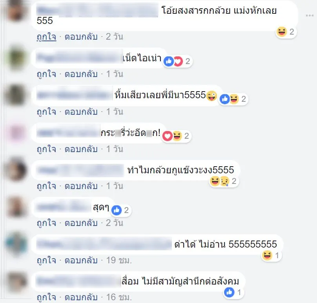Open the blurred commenter name on the สุดๆ comment
317x303 pixels.
[64, 208]
